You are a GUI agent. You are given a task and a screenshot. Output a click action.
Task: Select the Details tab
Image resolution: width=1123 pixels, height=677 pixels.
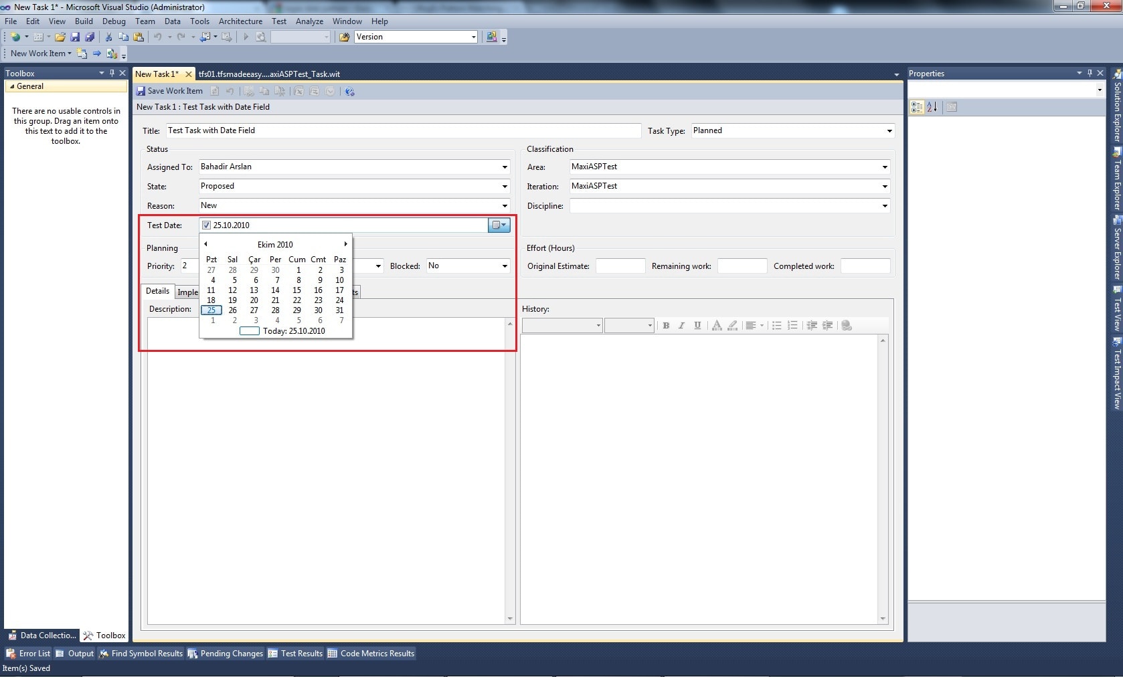coord(157,291)
